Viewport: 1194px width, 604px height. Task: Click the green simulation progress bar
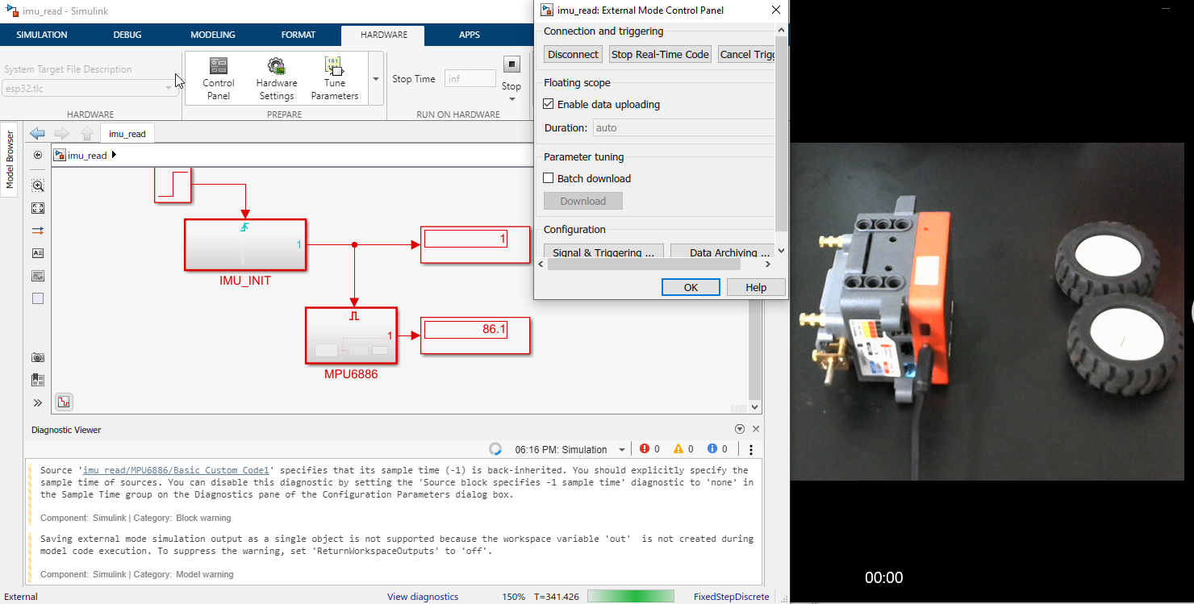pyautogui.click(x=631, y=596)
